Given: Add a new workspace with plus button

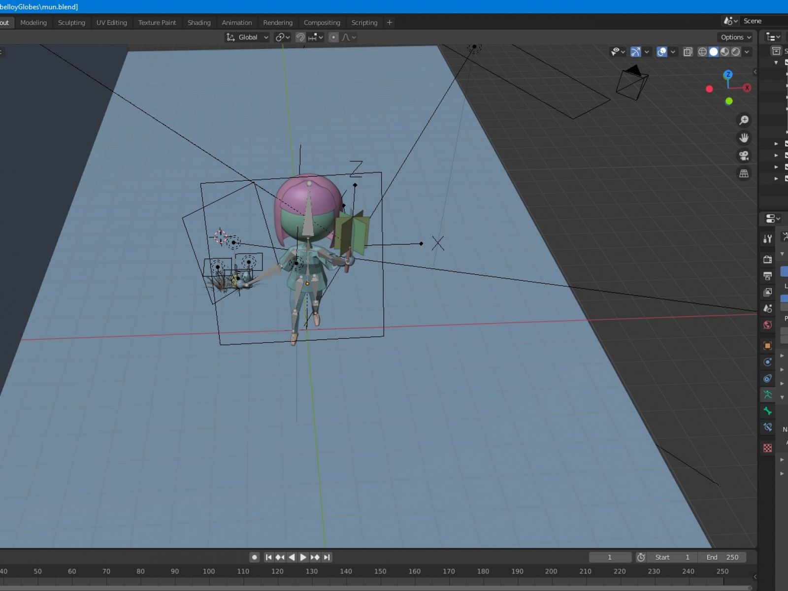Looking at the screenshot, I should (x=390, y=23).
